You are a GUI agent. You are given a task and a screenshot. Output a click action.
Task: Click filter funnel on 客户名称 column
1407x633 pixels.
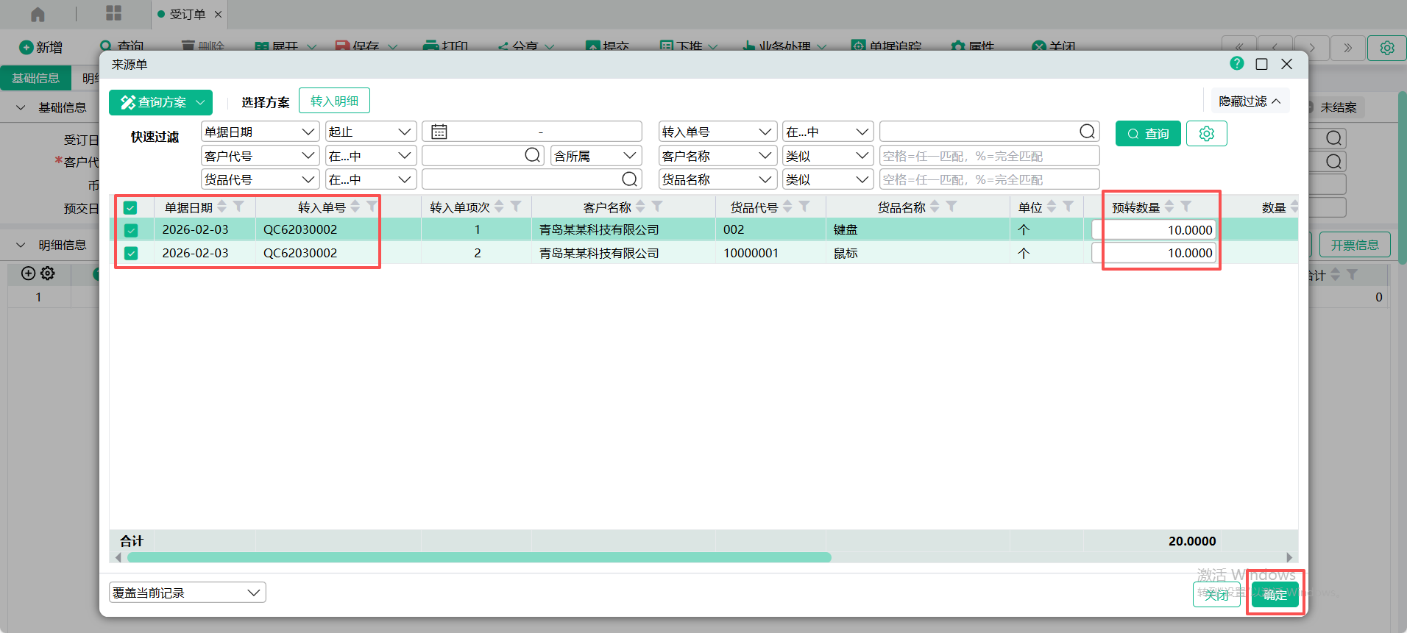pos(657,207)
